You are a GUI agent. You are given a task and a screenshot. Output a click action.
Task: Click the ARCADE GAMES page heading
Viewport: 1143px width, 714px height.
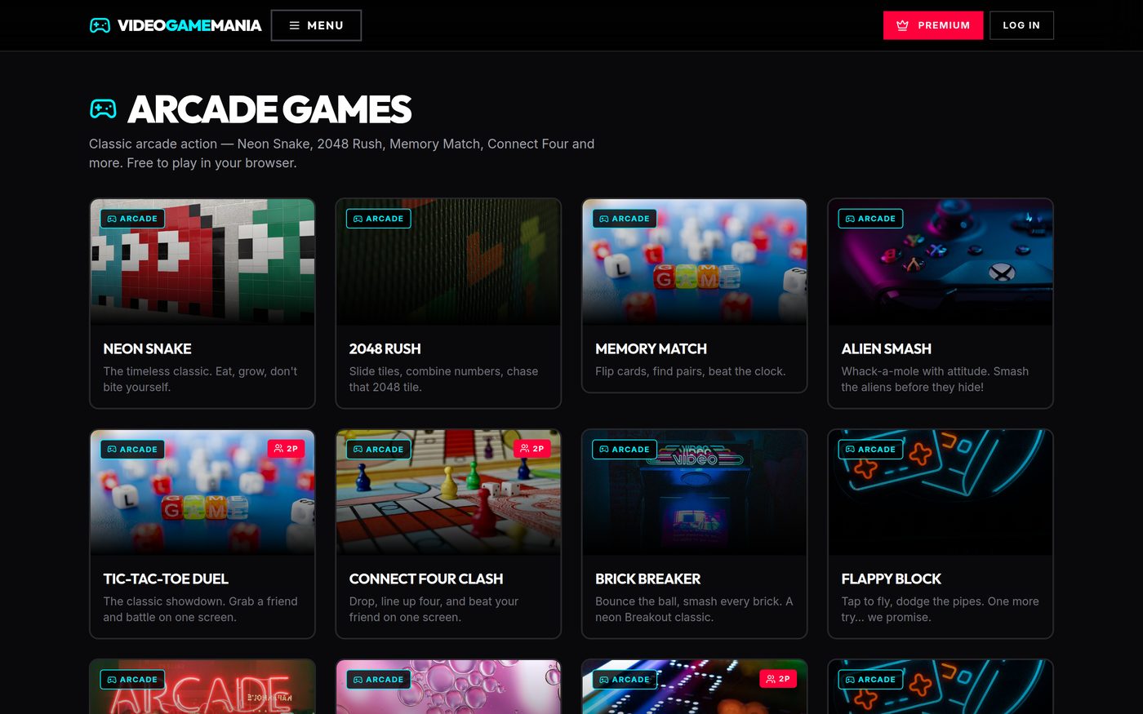click(269, 109)
